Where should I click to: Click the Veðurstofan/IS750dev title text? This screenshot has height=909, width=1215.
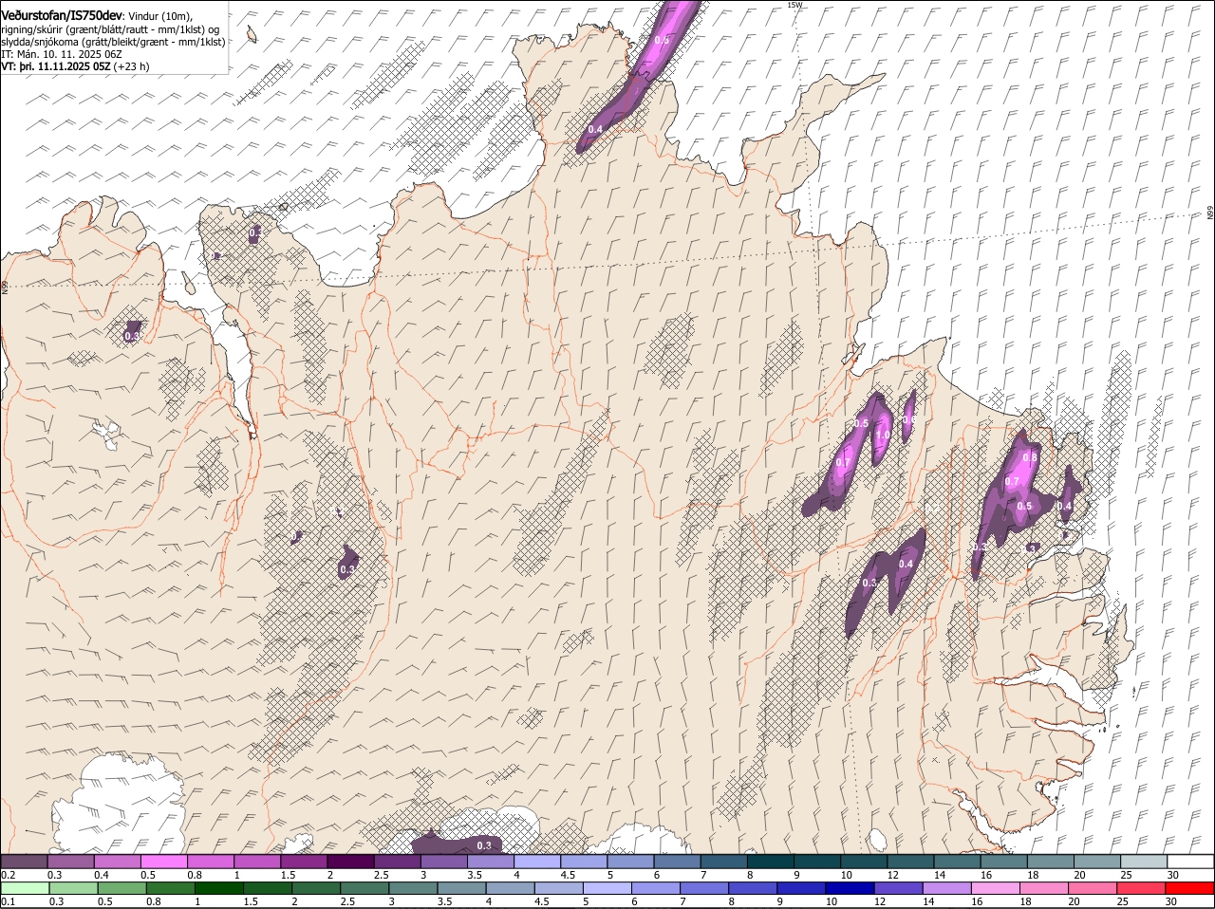(x=61, y=14)
